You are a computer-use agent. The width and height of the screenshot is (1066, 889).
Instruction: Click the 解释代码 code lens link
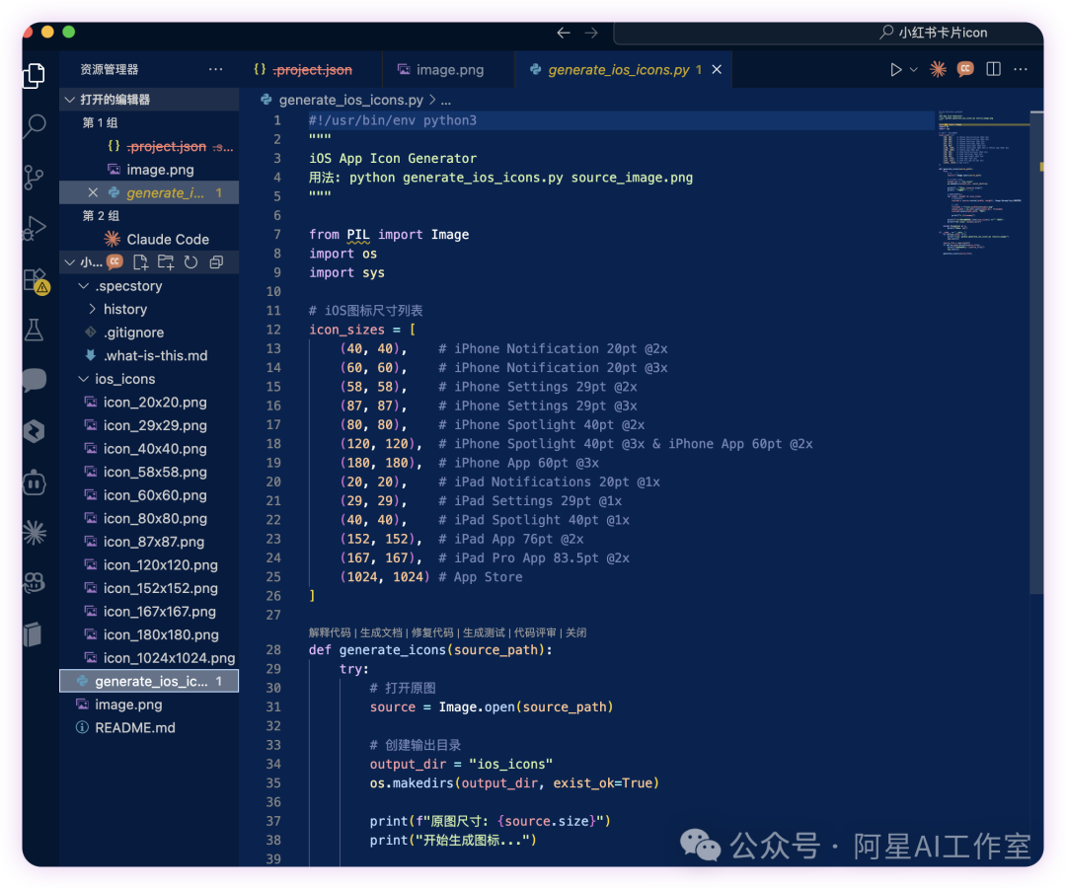click(x=332, y=632)
